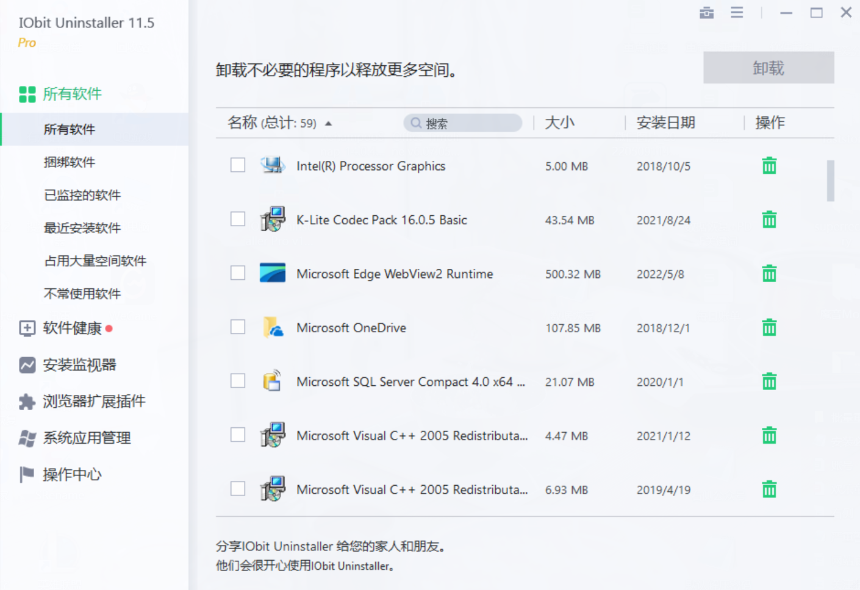Trash icon for Visual C++ 2005 dated 2019/4/19
Image resolution: width=860 pixels, height=590 pixels.
pos(769,489)
